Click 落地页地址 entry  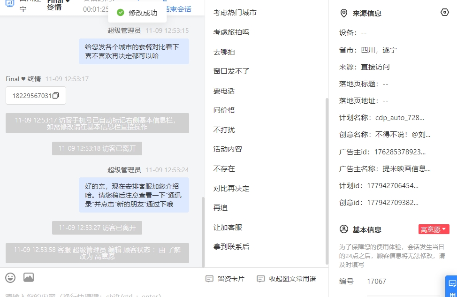click(x=364, y=101)
